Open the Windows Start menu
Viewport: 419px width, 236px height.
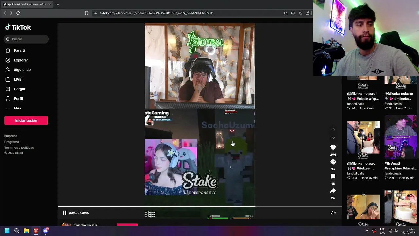pyautogui.click(x=7, y=231)
